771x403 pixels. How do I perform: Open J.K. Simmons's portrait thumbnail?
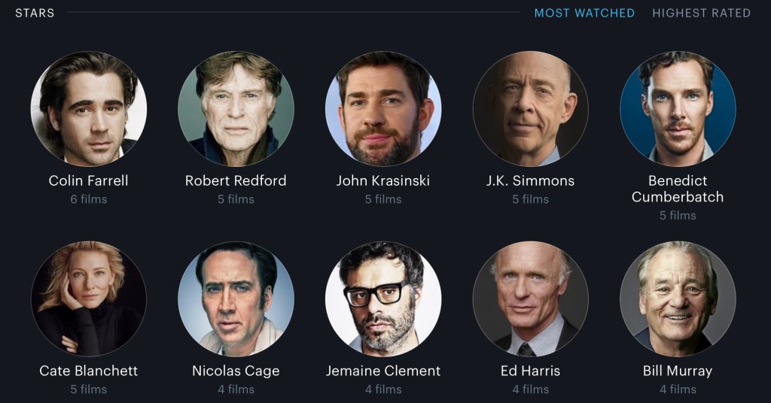tap(531, 109)
